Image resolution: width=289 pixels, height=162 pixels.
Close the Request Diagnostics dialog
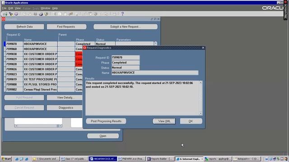point(203,48)
